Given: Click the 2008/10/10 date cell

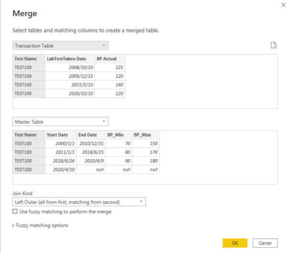Looking at the screenshot, I should [70, 67].
